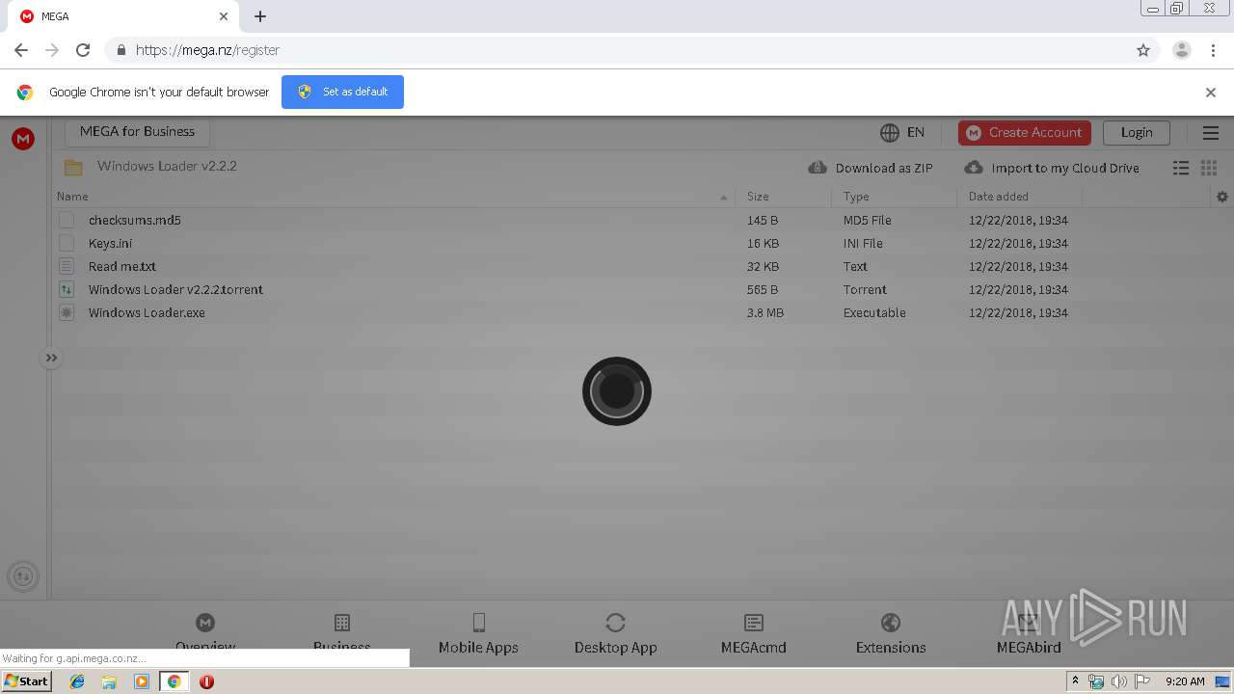Open the MEGAbird footer item
Screen dimensions: 1234x694
(1029, 634)
